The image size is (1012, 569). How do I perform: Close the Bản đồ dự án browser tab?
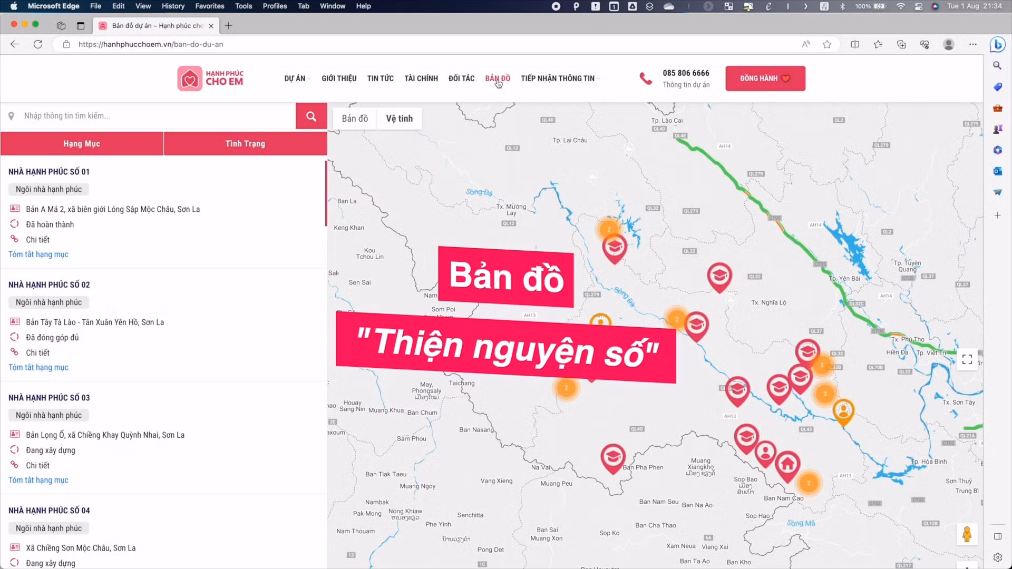(x=211, y=26)
